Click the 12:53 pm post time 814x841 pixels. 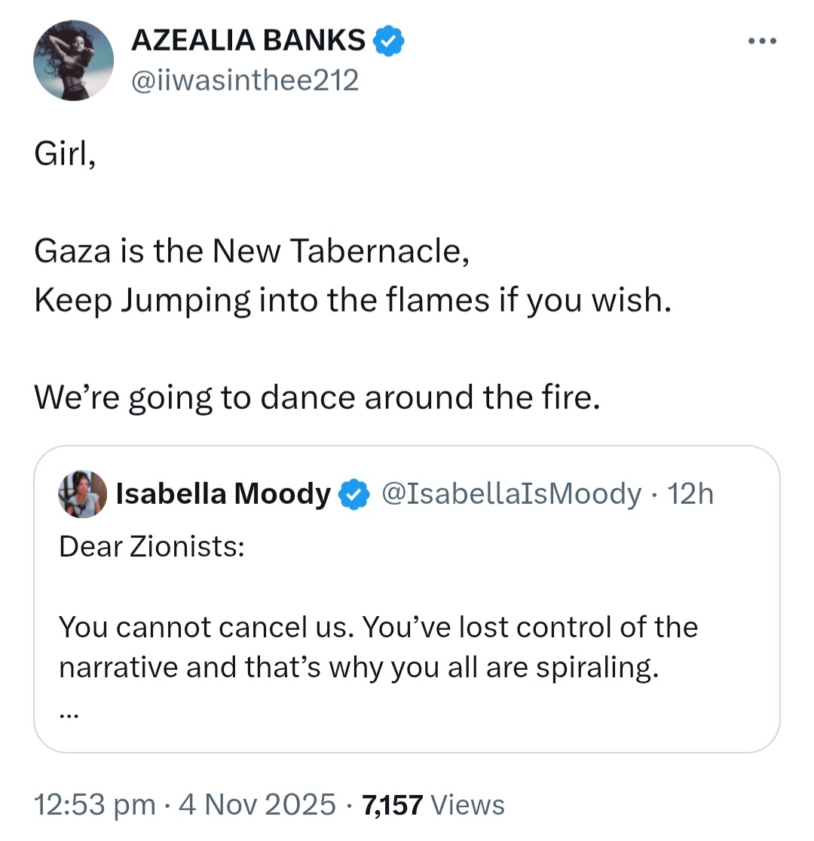tap(95, 805)
